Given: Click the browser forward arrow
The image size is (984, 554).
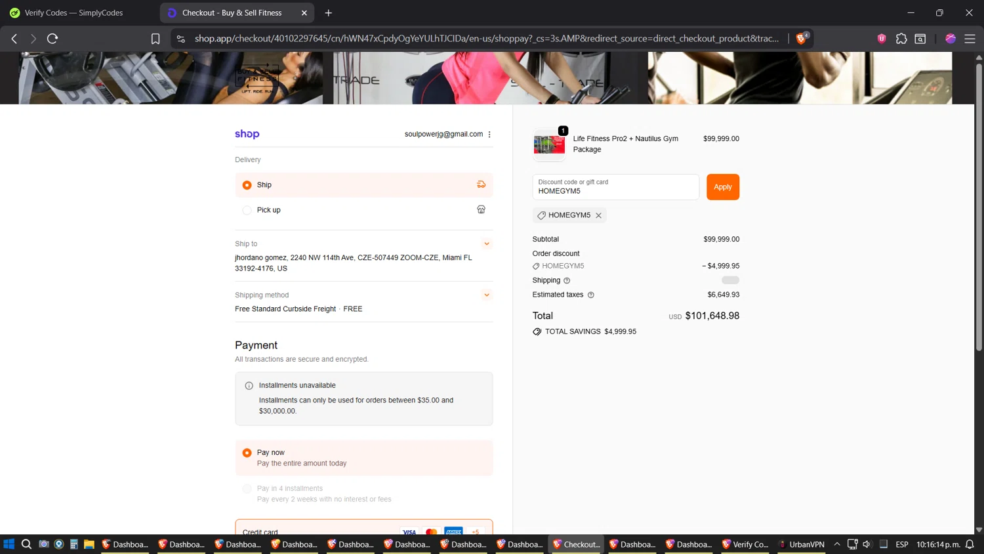Looking at the screenshot, I should 33,39.
